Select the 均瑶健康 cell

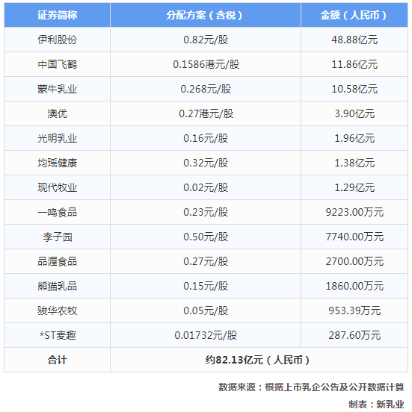[57, 163]
